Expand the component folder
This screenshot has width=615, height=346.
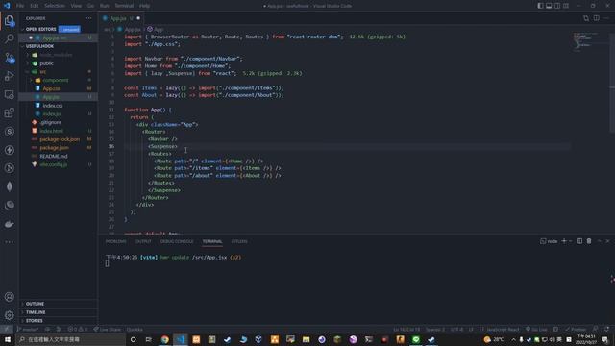click(56, 80)
